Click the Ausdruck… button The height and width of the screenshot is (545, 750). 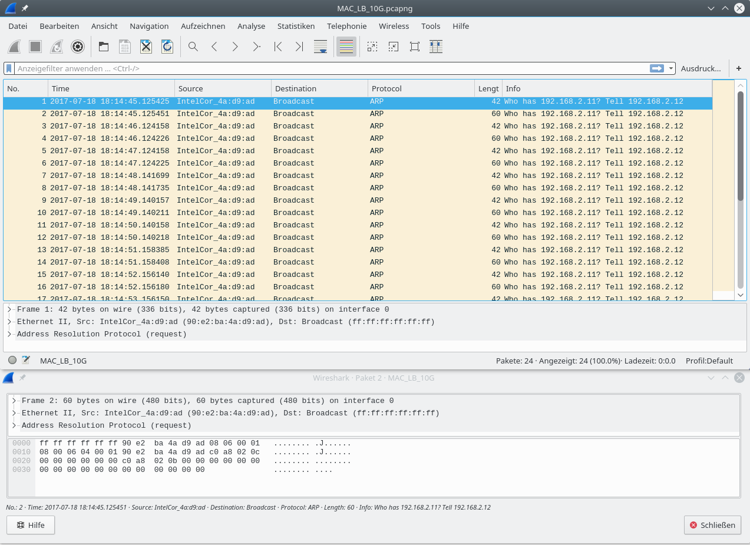click(701, 68)
